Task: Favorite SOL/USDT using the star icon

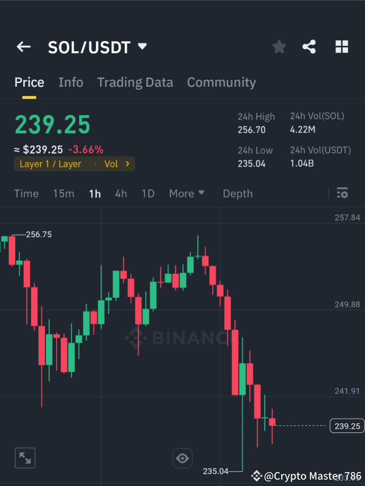Action: (279, 47)
